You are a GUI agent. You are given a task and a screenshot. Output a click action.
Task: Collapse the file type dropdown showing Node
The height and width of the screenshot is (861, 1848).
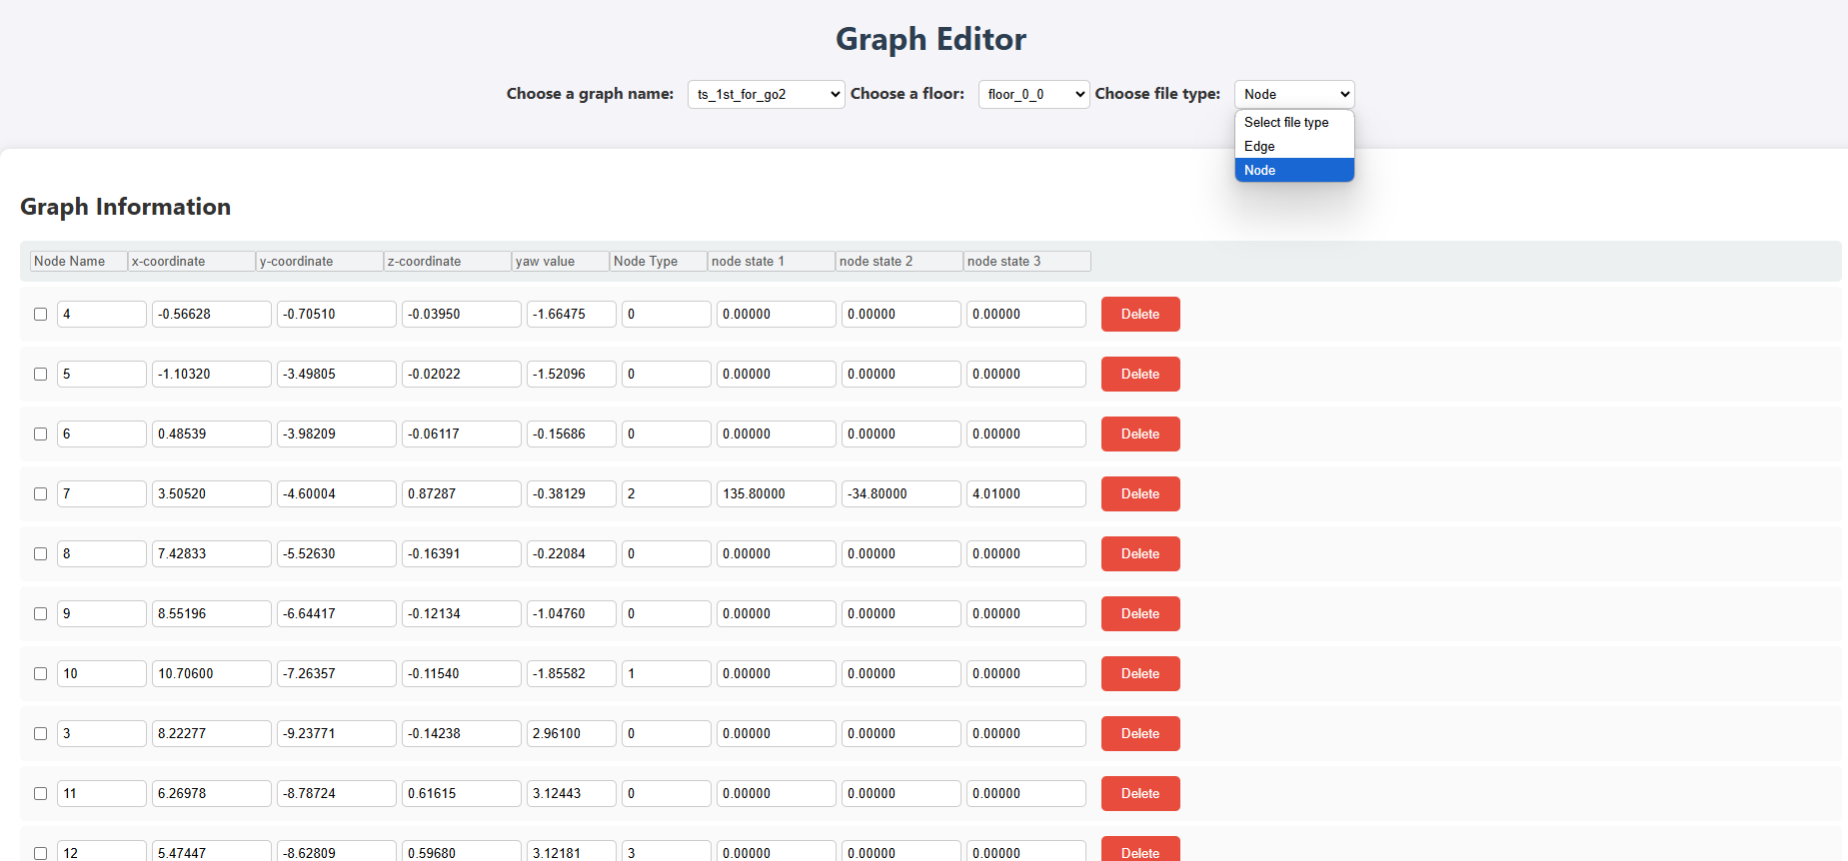pos(1294,94)
